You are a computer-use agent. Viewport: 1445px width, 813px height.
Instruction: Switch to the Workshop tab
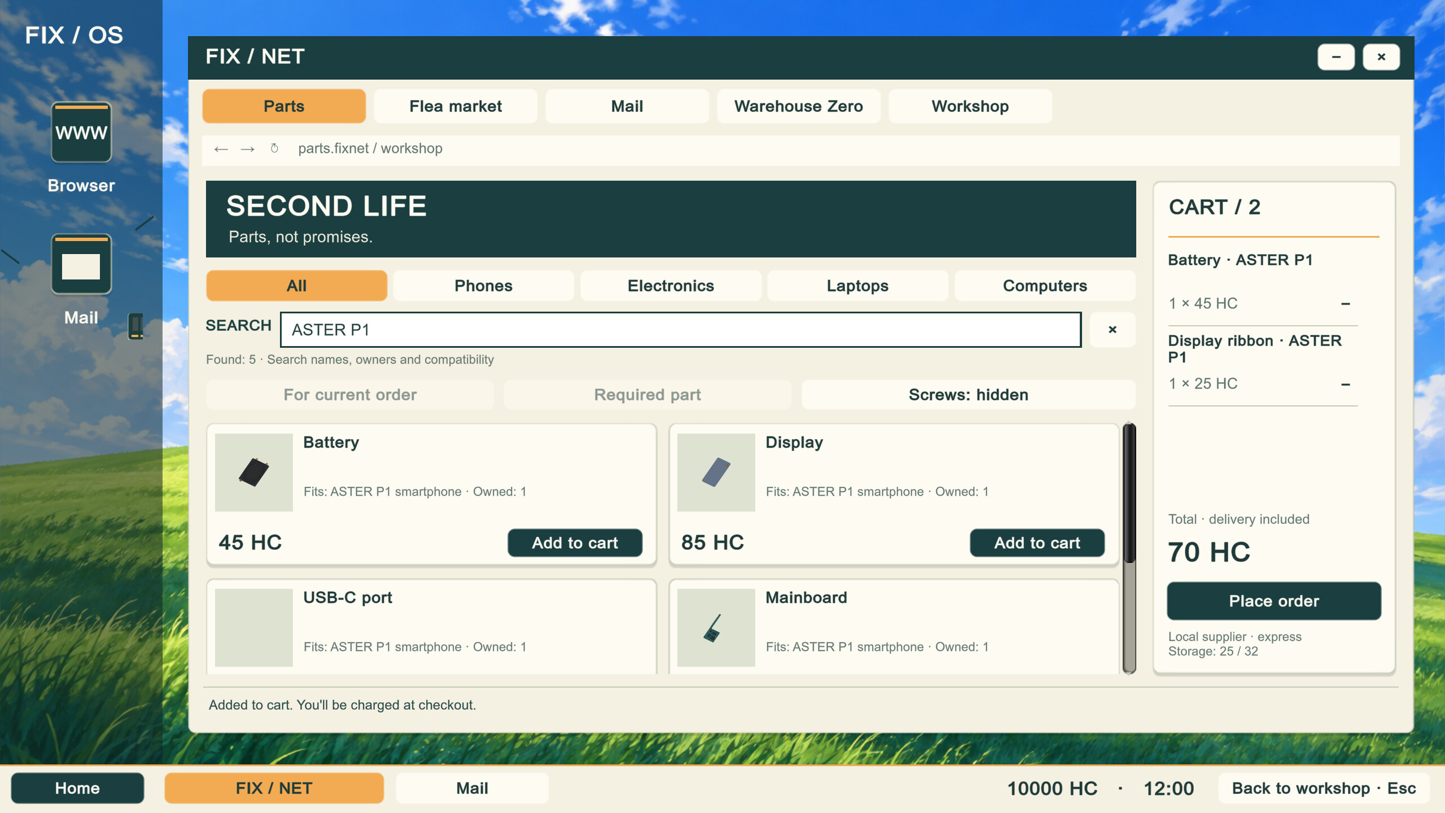click(x=970, y=106)
